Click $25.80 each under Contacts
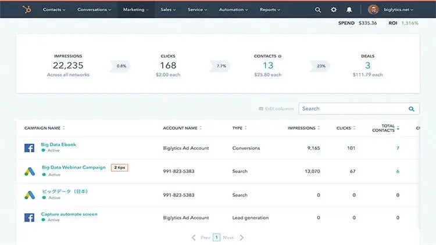This screenshot has width=436, height=245. pos(268,75)
